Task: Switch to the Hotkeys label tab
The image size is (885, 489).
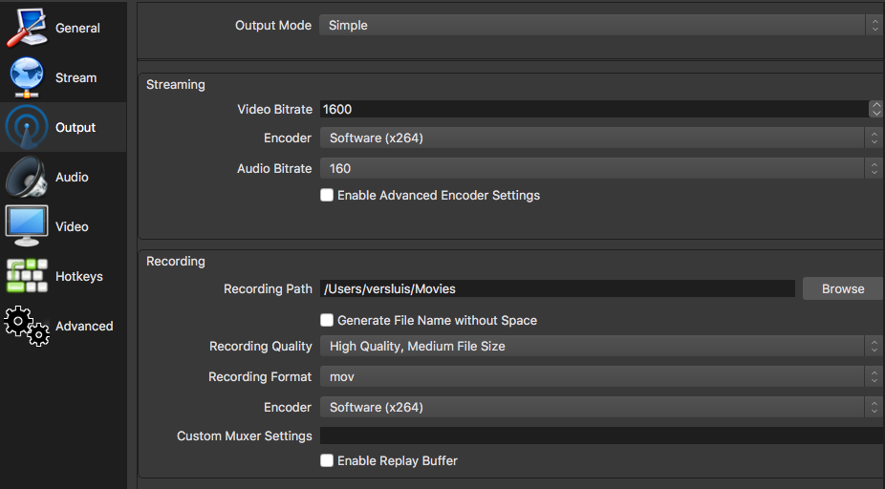Action: [78, 276]
